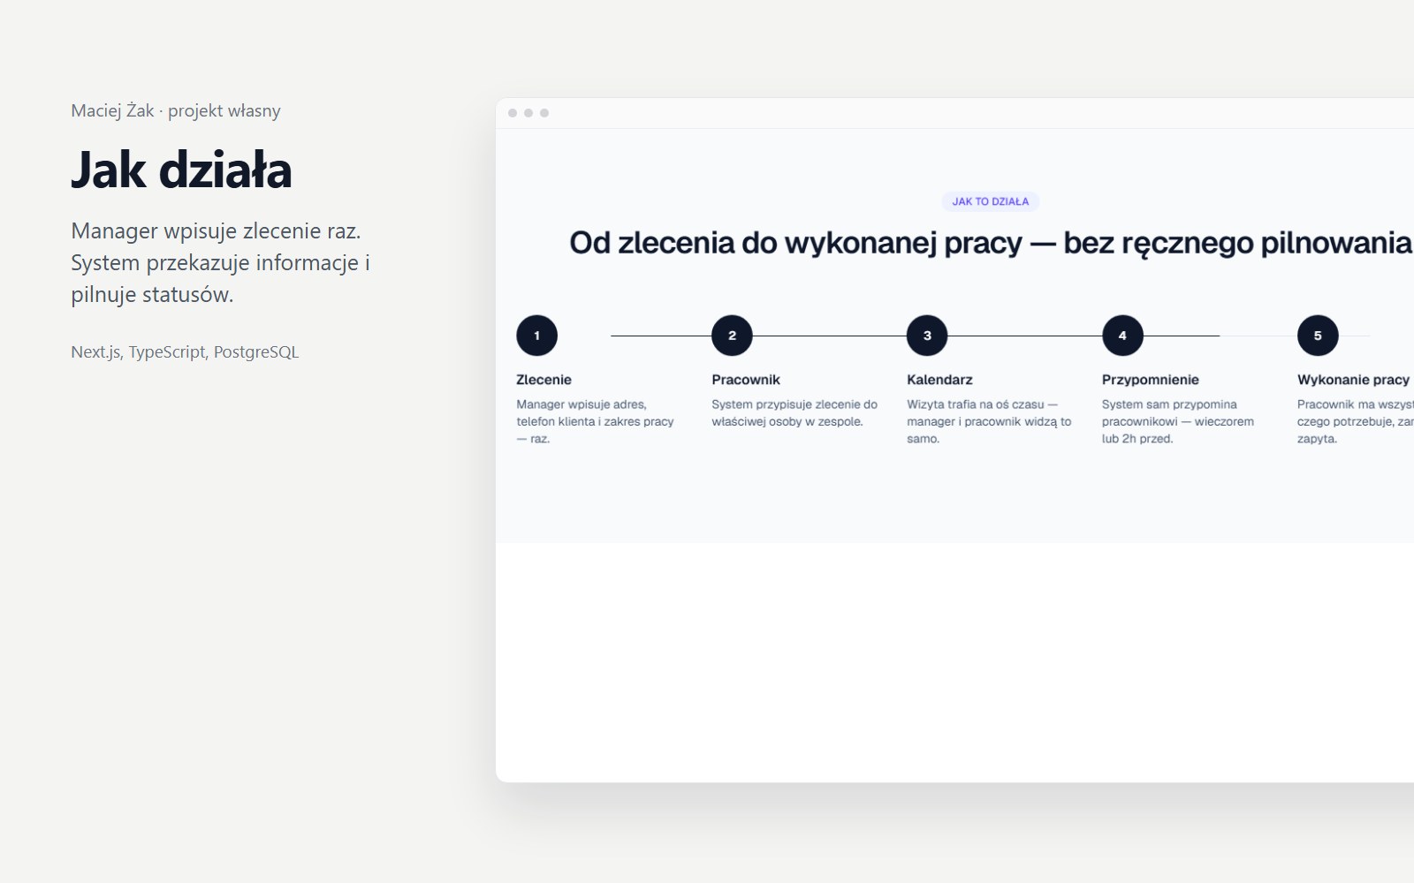Click description 'System przypisuje zlecenie do właściwej osoby'
The image size is (1414, 883).
click(x=794, y=412)
